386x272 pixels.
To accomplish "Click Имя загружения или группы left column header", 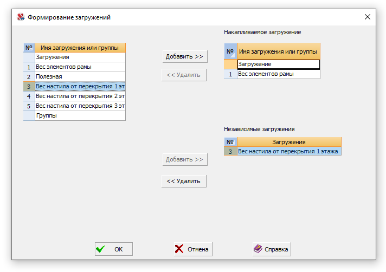I will (80, 48).
